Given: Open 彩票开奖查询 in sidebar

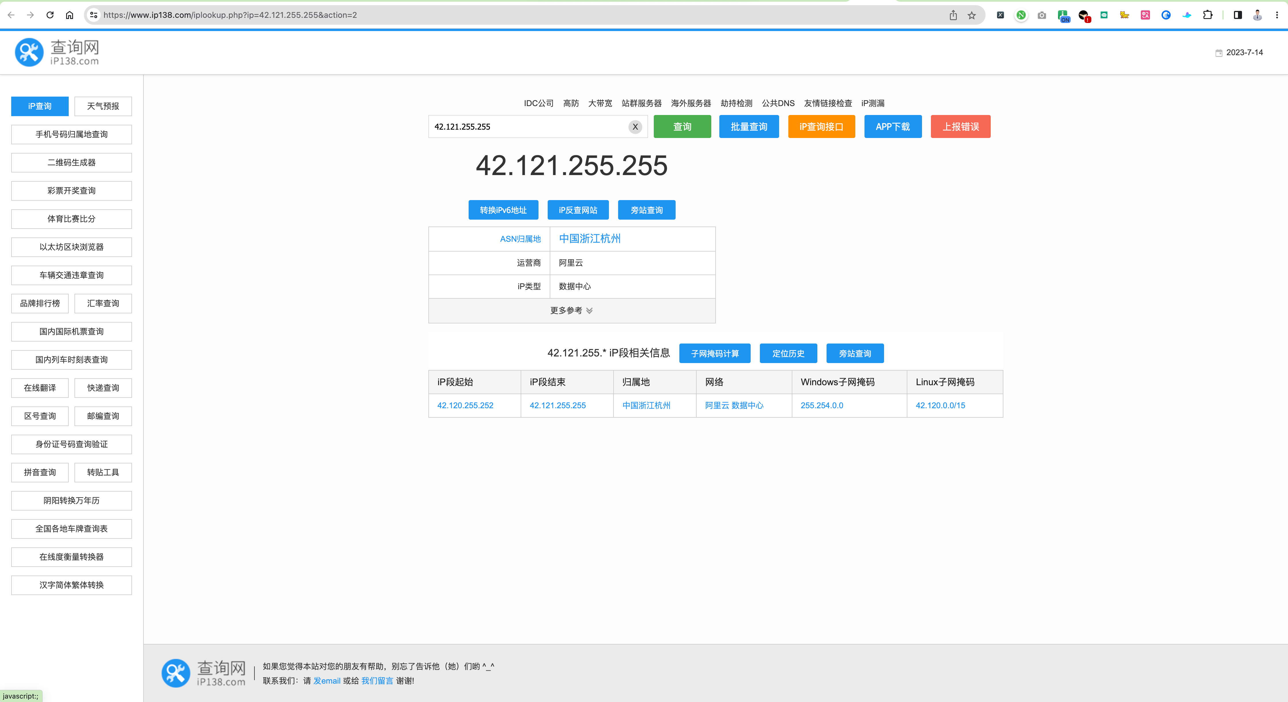Looking at the screenshot, I should tap(72, 191).
